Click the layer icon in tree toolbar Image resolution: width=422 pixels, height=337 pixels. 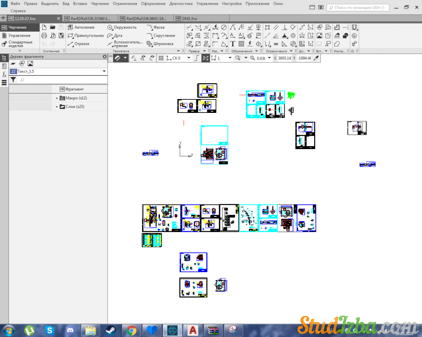(13, 64)
